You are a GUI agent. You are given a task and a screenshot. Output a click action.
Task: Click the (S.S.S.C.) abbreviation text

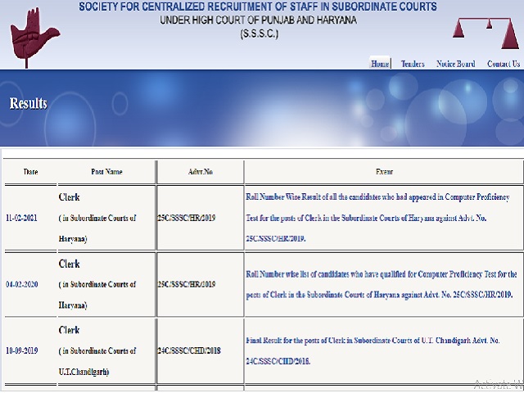260,34
